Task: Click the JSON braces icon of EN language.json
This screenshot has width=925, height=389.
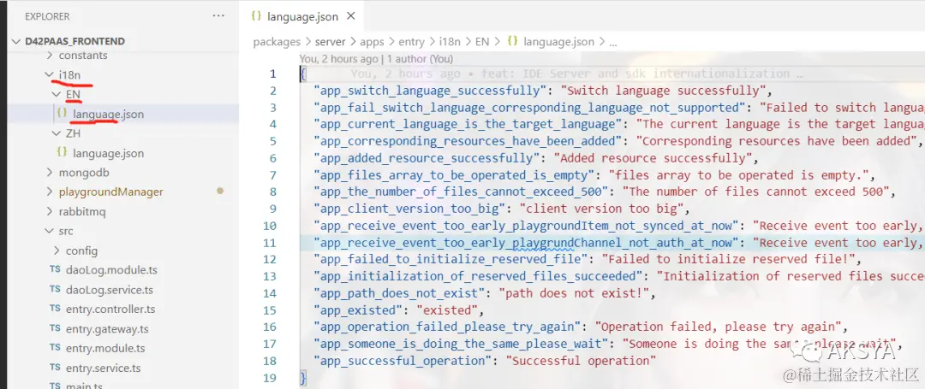Action: 62,114
